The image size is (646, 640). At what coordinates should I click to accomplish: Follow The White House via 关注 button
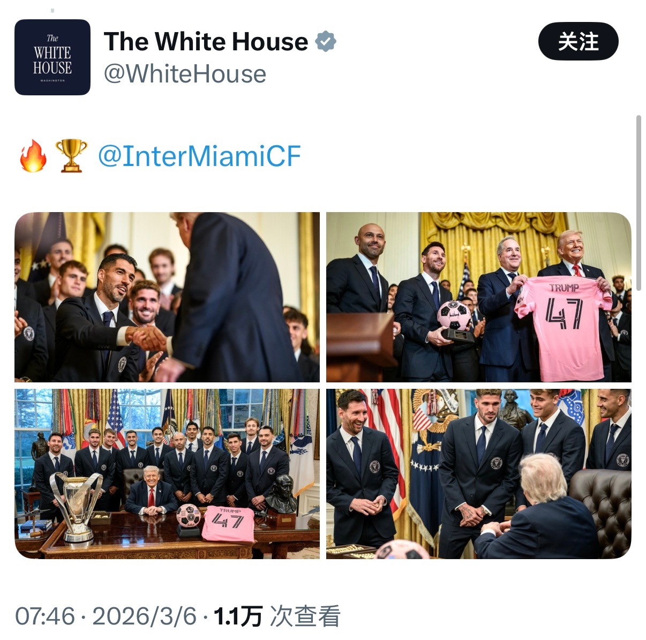578,41
